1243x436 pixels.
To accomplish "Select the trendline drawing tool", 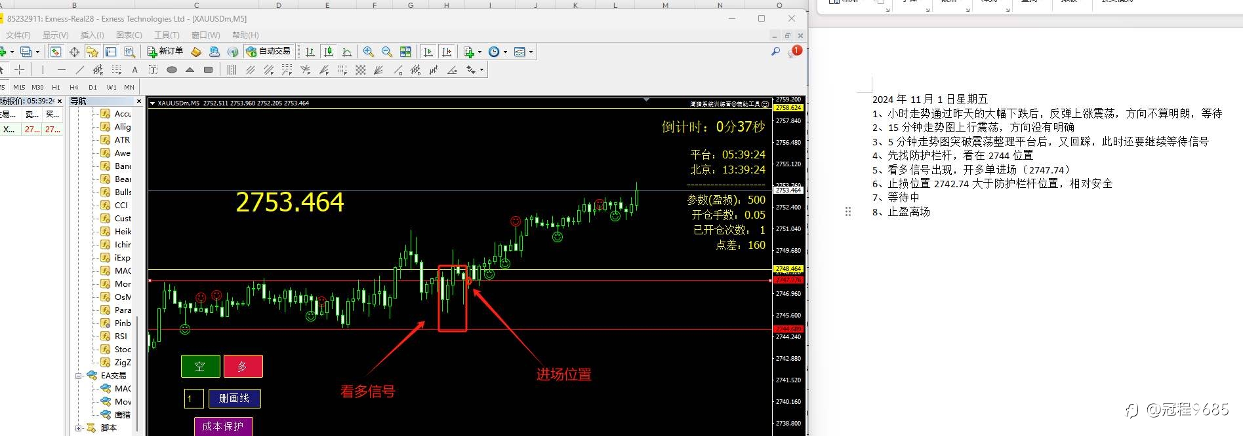I will tap(80, 69).
